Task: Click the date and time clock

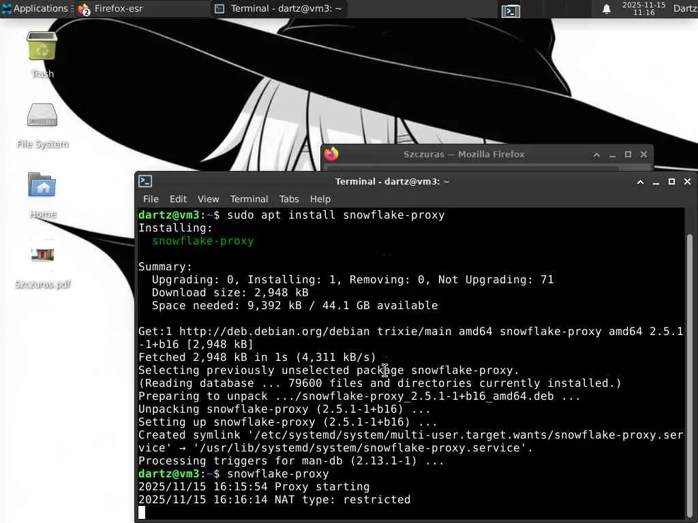Action: pyautogui.click(x=643, y=8)
